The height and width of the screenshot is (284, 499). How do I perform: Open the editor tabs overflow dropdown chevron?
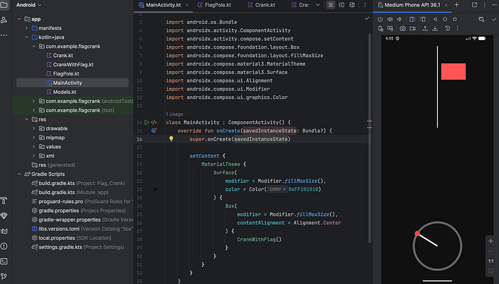[x=317, y=5]
